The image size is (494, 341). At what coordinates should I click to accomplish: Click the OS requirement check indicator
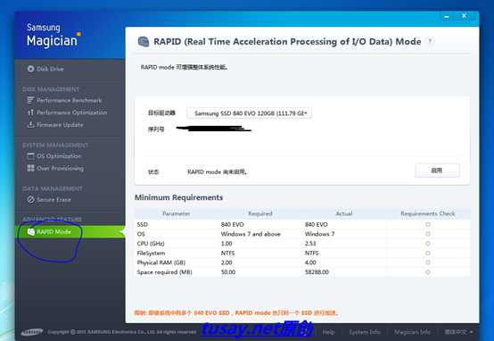(x=428, y=234)
